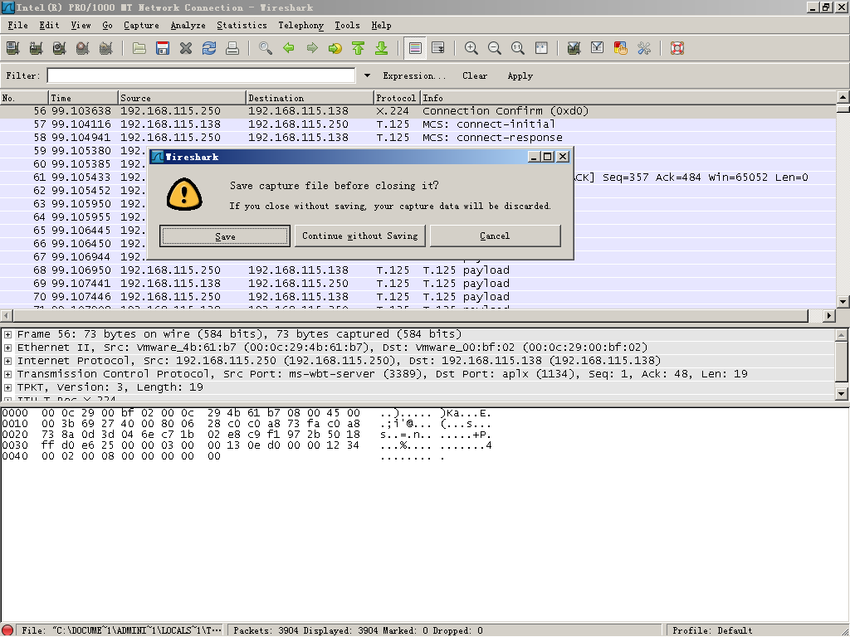Open preferences wrench icon
Image resolution: width=850 pixels, height=637 pixels.
(x=644, y=48)
